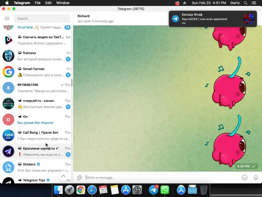Click the unread badge on crazycall.ru

(68, 107)
